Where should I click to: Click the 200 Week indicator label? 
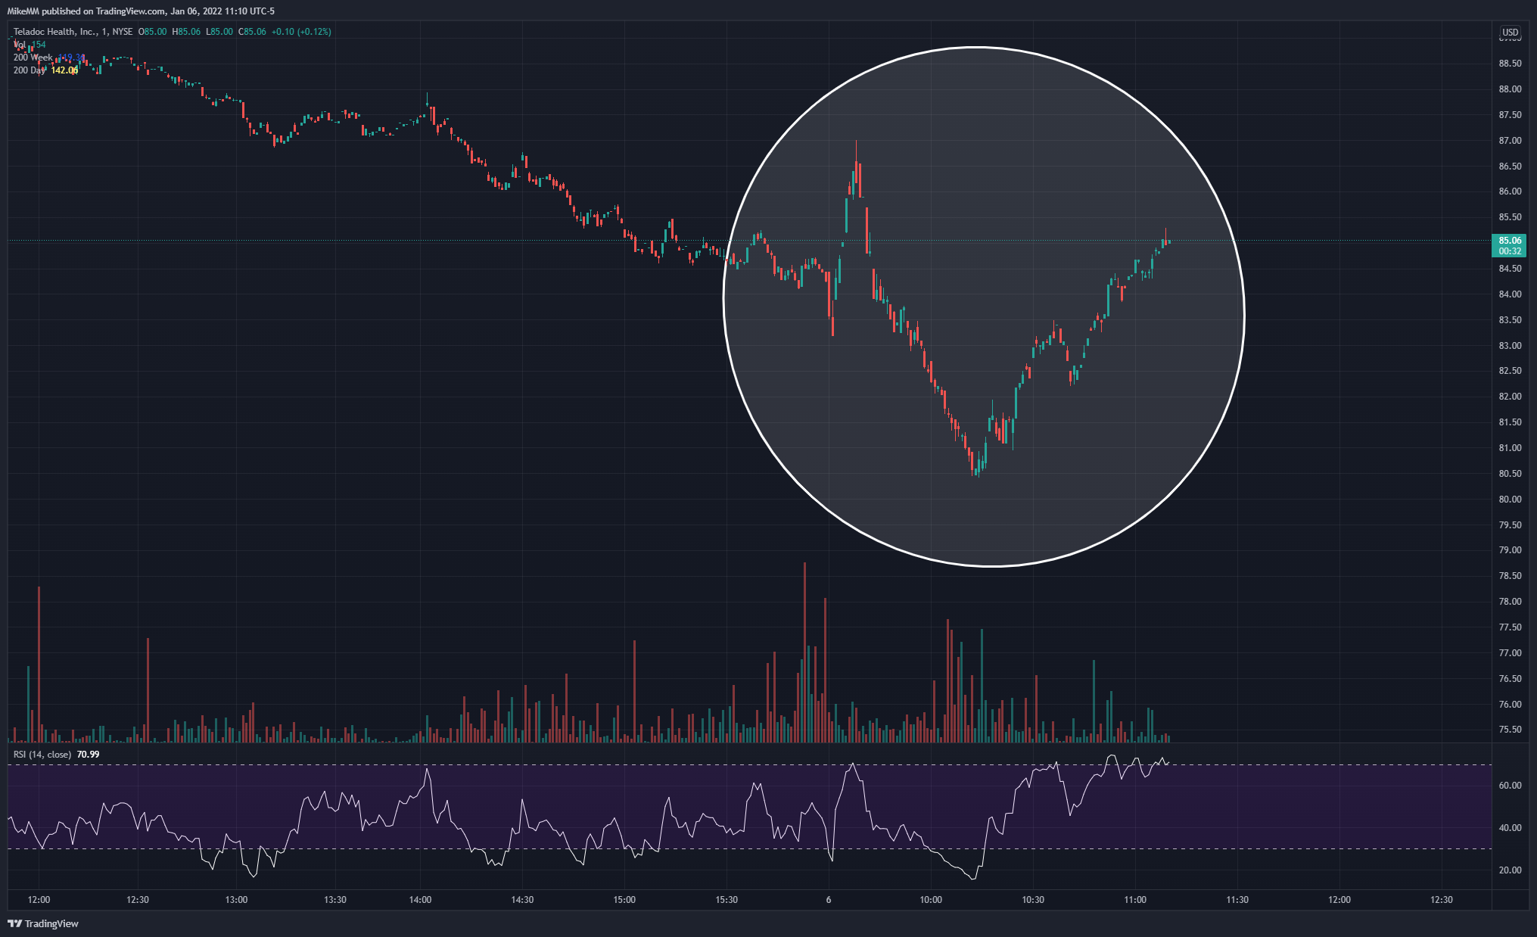48,58
